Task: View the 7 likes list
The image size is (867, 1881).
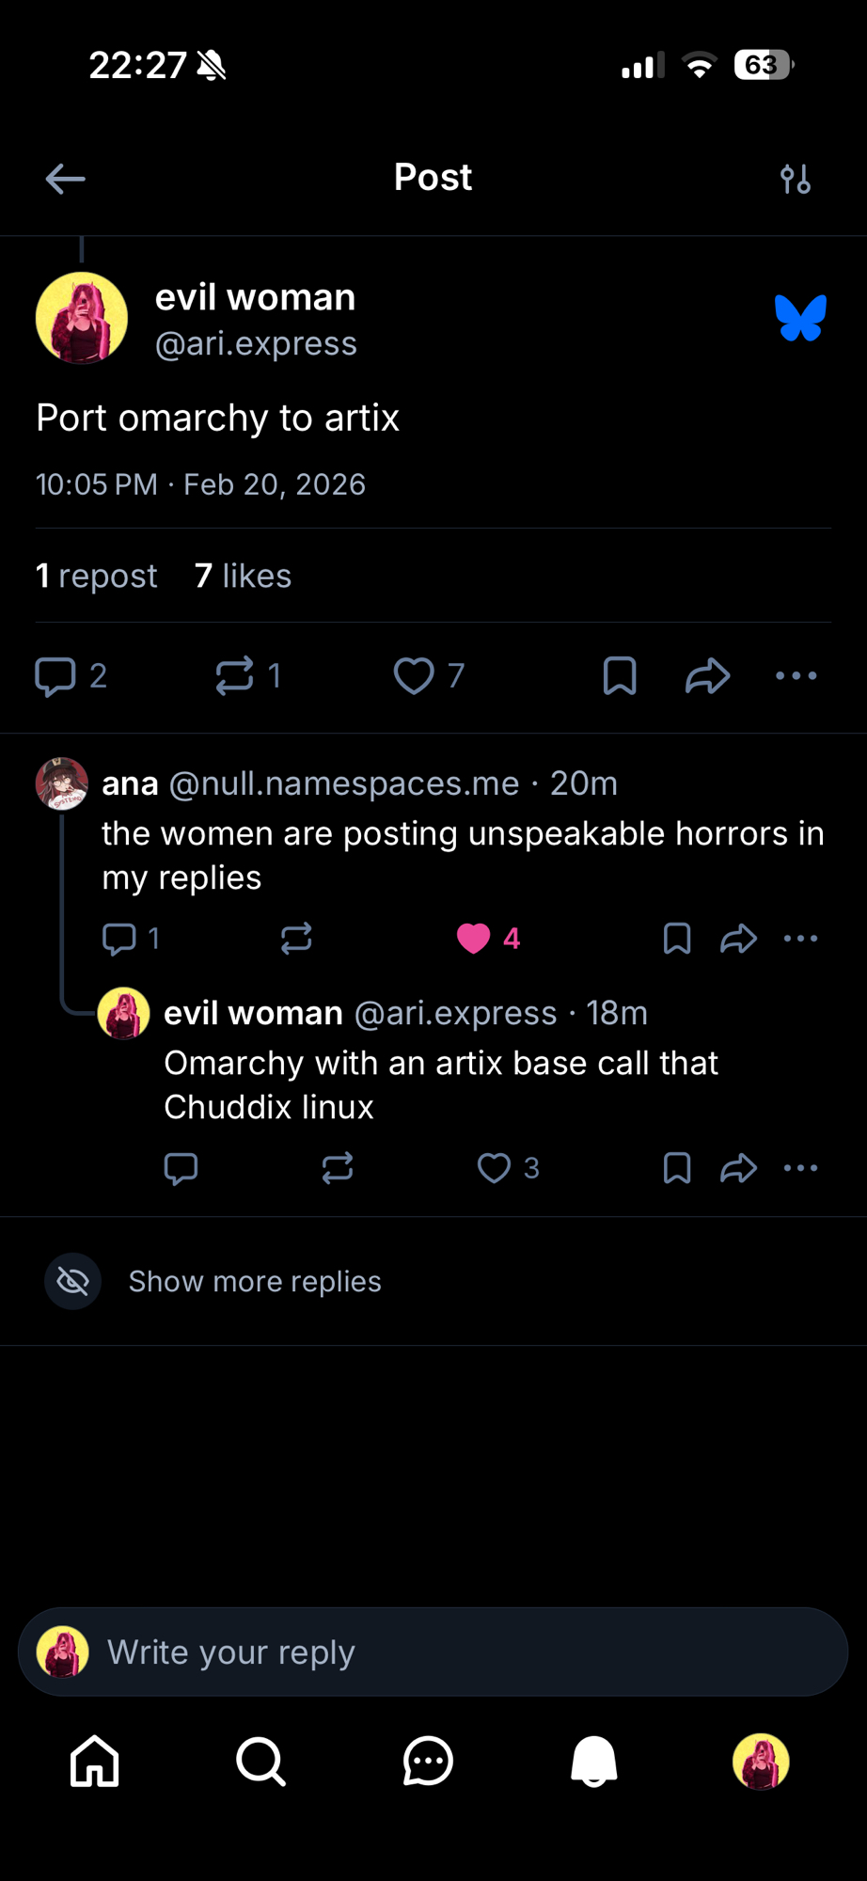Action: point(243,576)
